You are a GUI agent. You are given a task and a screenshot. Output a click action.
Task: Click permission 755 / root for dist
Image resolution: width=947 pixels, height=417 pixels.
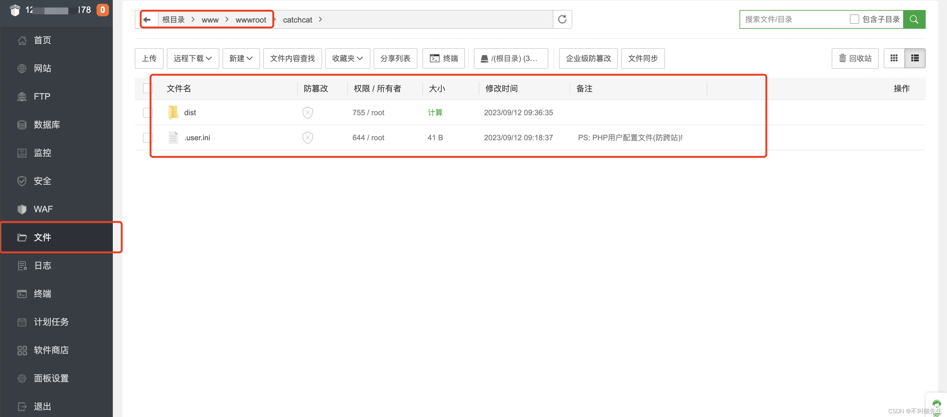[368, 112]
